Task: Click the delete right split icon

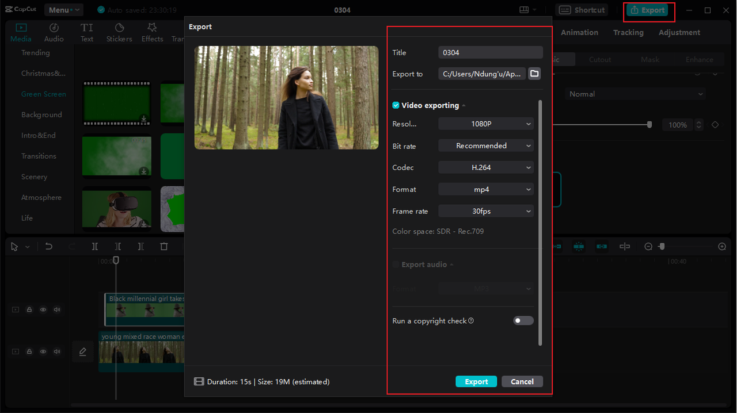Action: [141, 246]
